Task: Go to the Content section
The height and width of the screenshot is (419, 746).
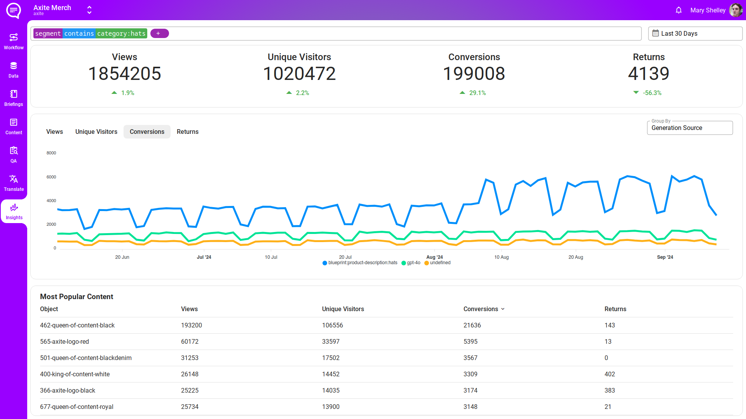Action: (x=14, y=125)
